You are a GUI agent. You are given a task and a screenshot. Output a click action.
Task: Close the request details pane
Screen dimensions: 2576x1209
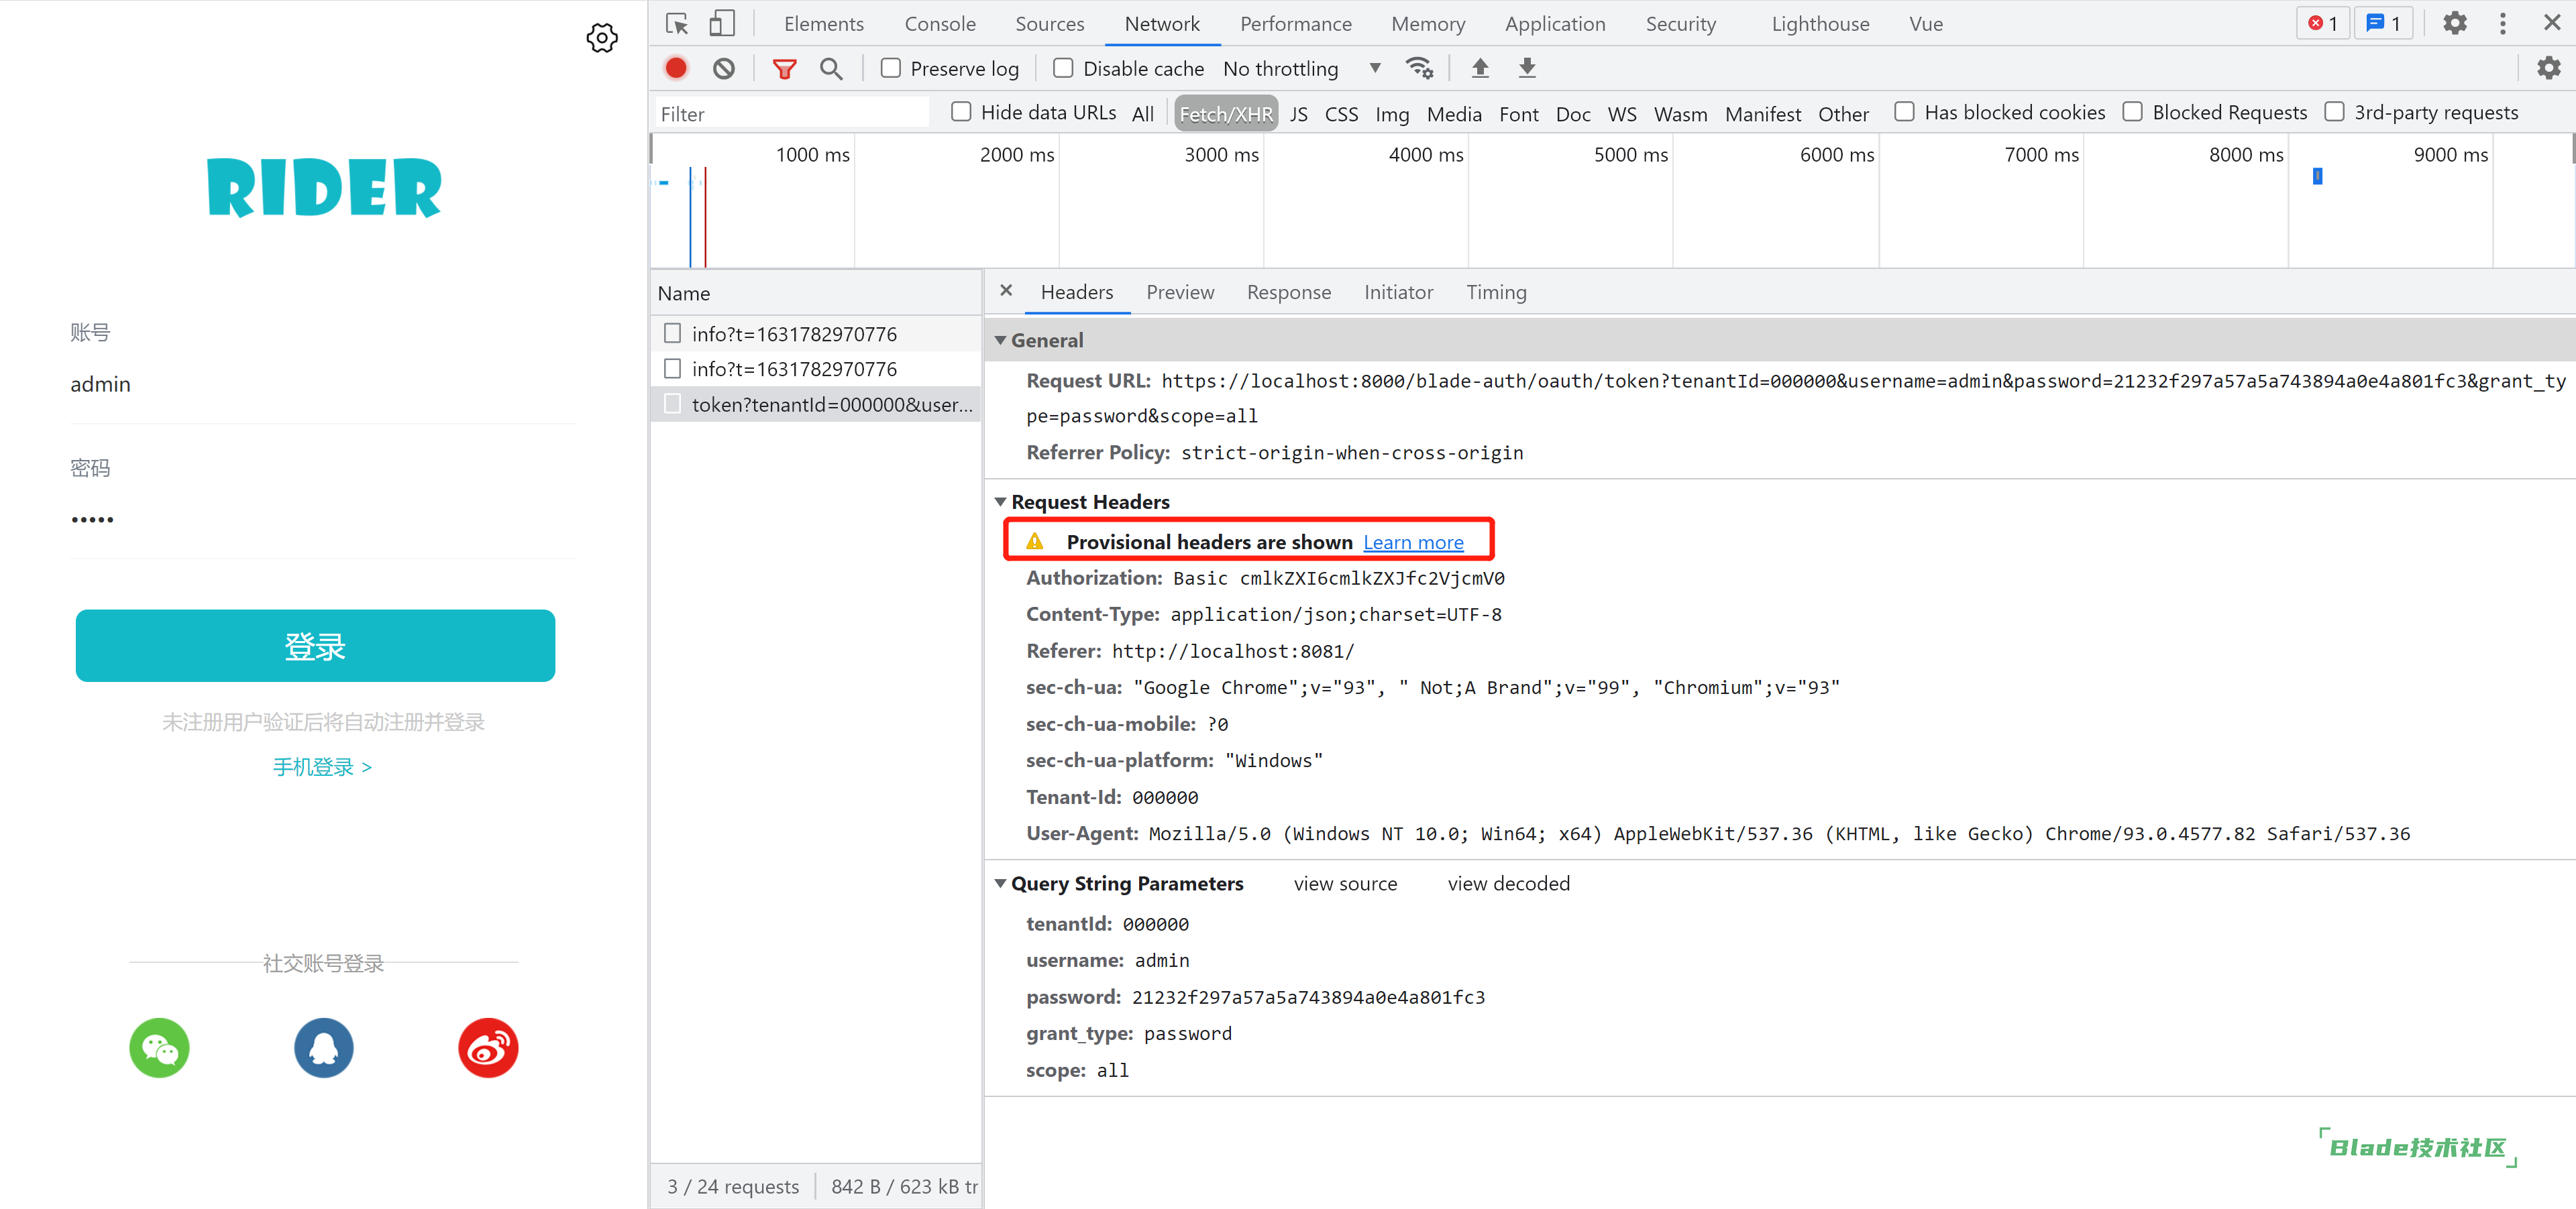[x=1006, y=291]
